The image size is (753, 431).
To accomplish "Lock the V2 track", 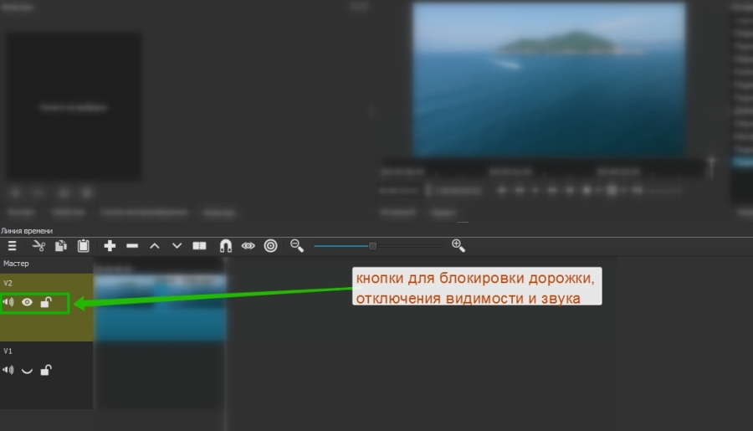I will click(x=46, y=302).
